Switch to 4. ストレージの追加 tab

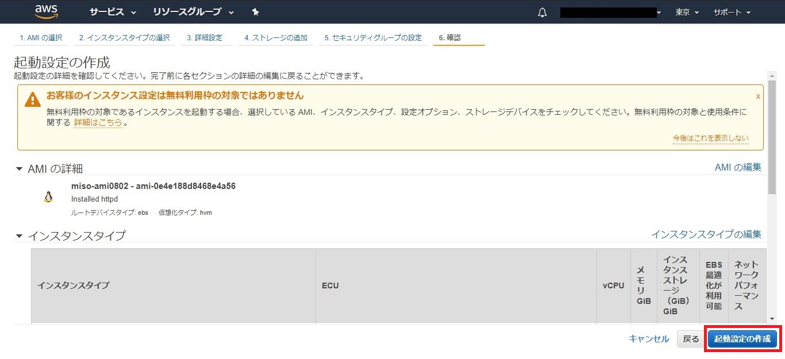[275, 38]
